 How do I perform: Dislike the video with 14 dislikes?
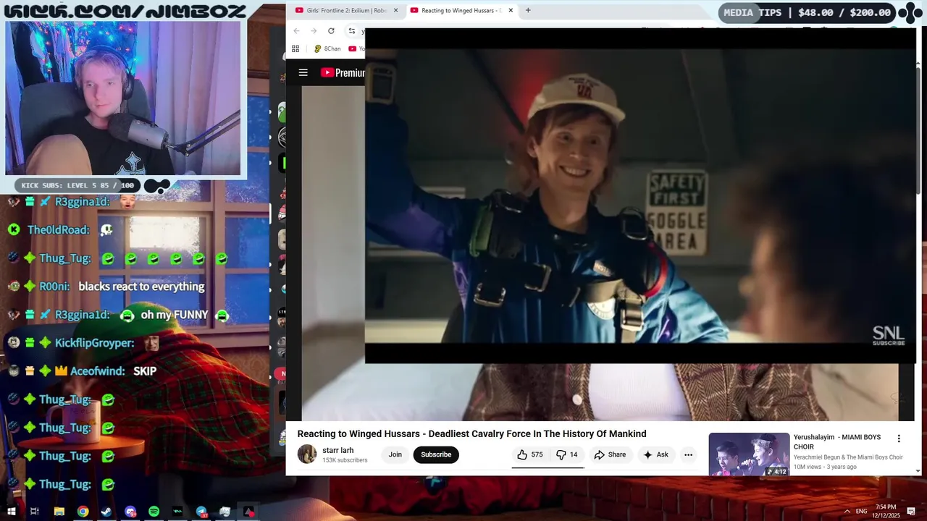(x=566, y=454)
